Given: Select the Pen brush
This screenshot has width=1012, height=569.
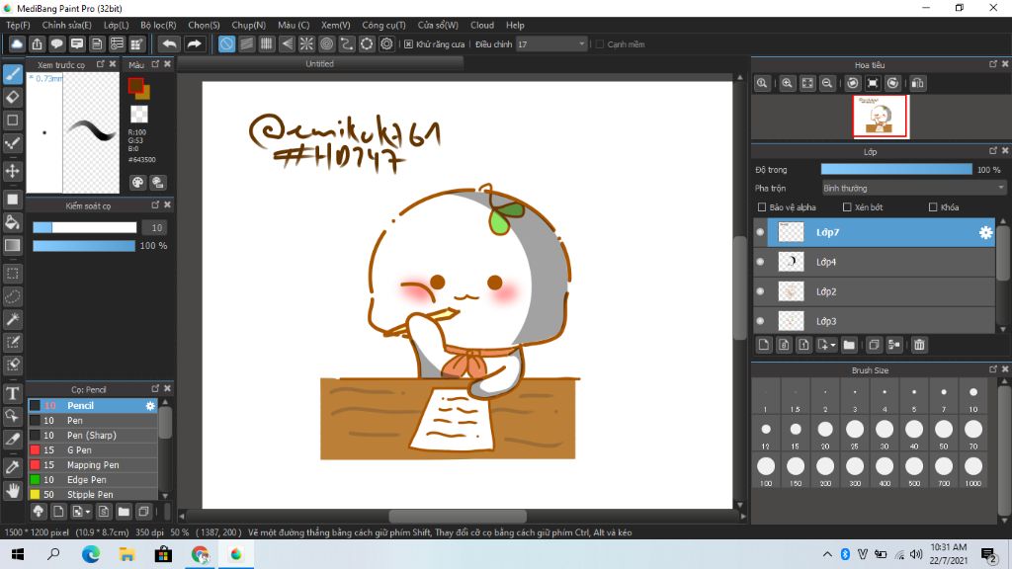Looking at the screenshot, I should (x=92, y=421).
